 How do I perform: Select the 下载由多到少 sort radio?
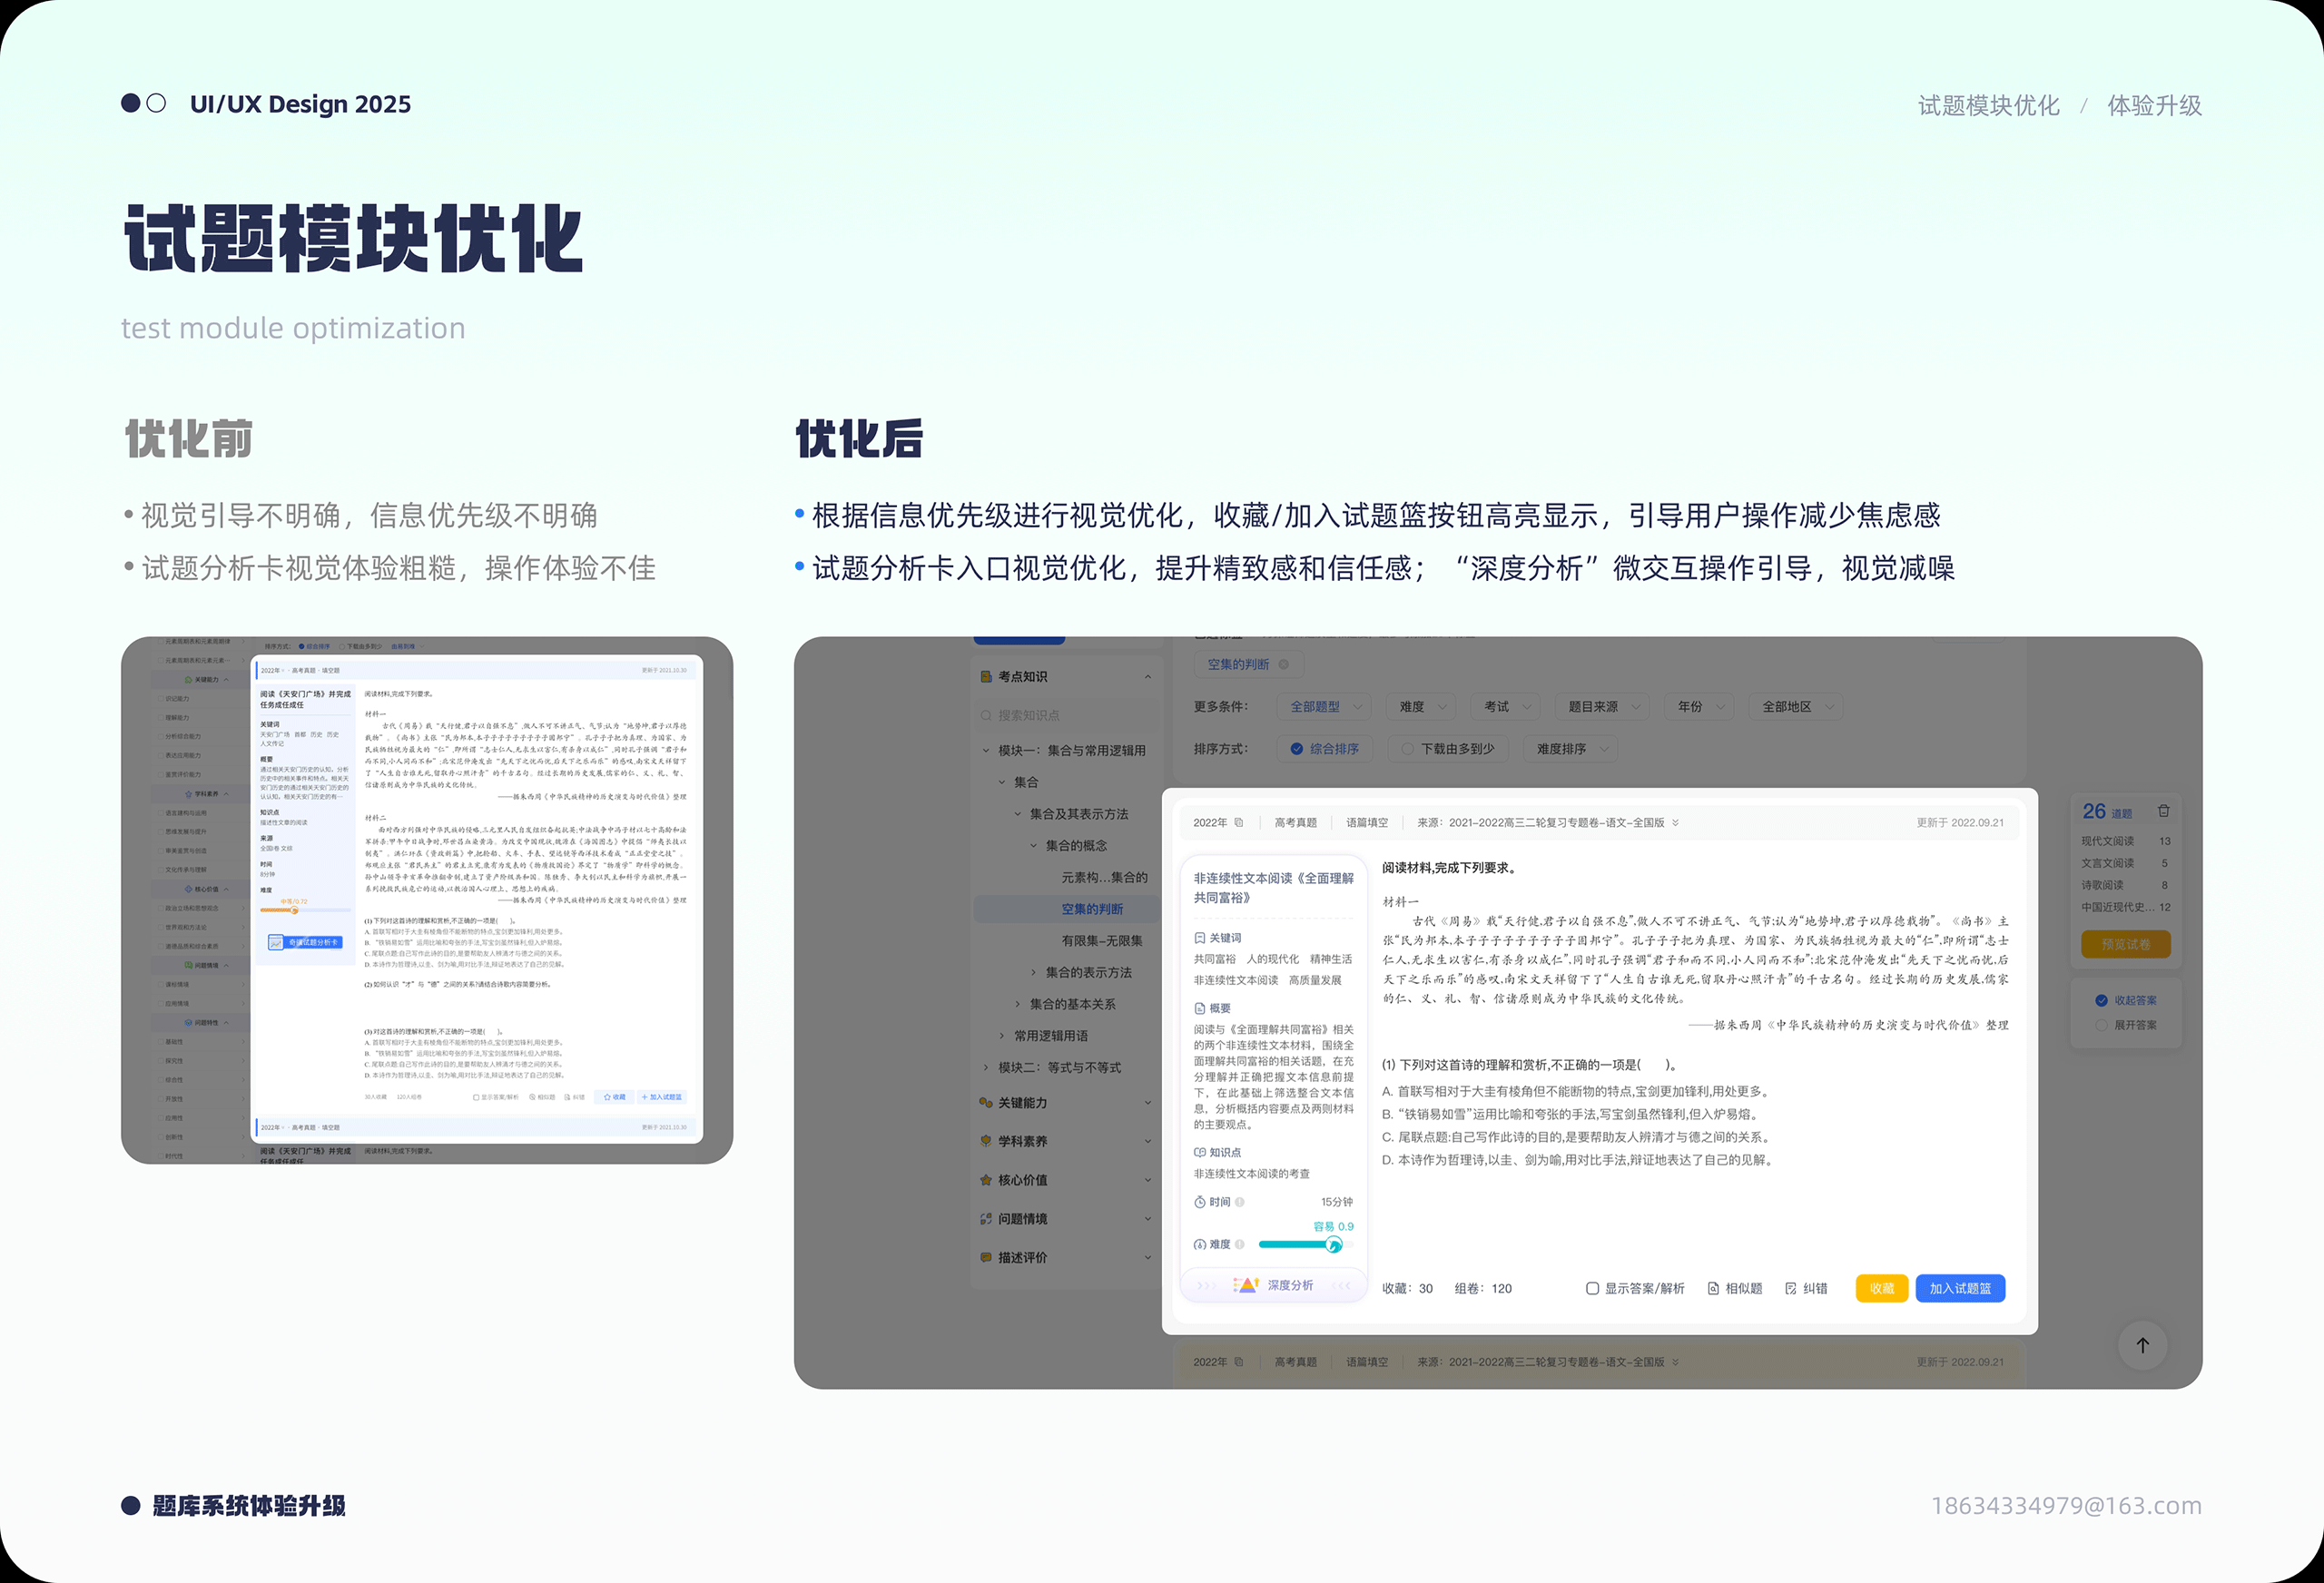click(x=1407, y=749)
